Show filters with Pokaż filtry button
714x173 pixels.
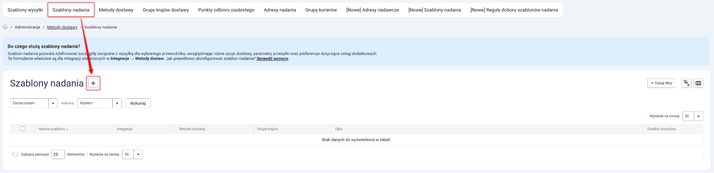(x=661, y=83)
